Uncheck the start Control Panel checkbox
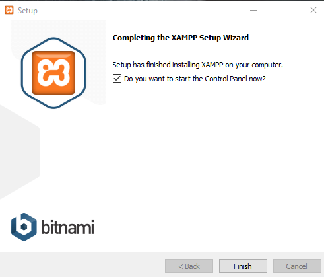The width and height of the screenshot is (324, 277). (117, 79)
